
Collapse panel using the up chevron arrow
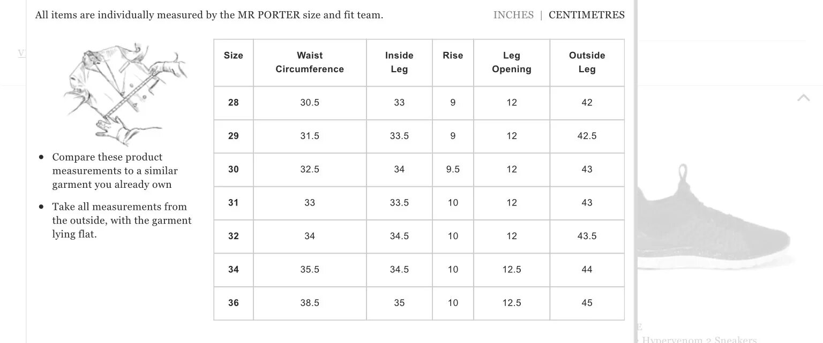pyautogui.click(x=803, y=97)
